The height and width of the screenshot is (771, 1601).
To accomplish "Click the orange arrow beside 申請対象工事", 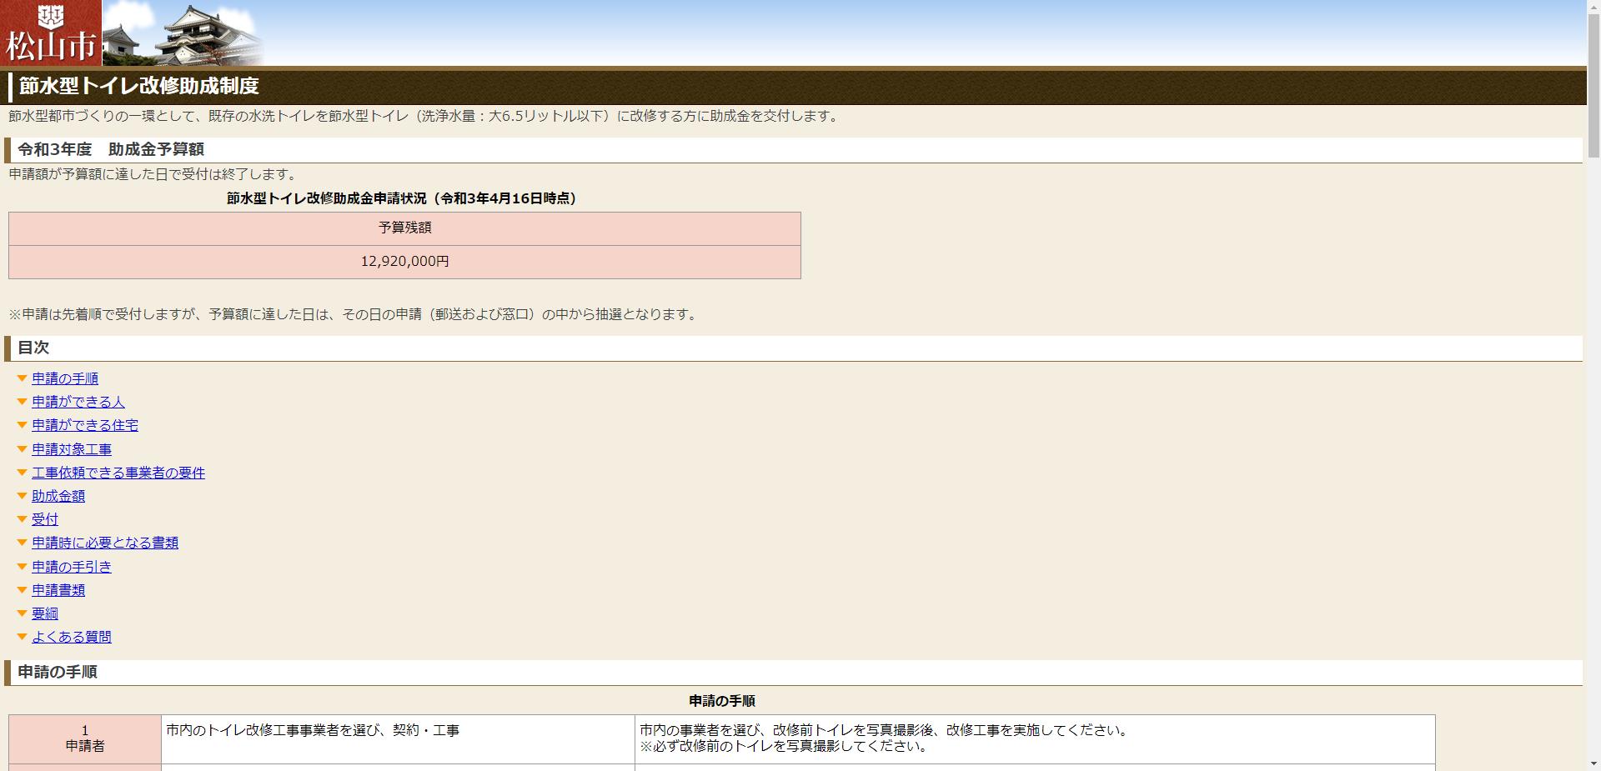I will pyautogui.click(x=23, y=449).
